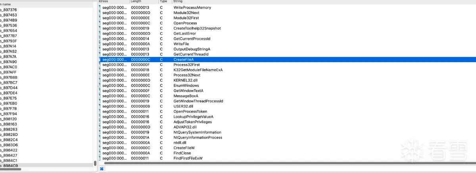Click the function list horizontal scrollbar

10,169
